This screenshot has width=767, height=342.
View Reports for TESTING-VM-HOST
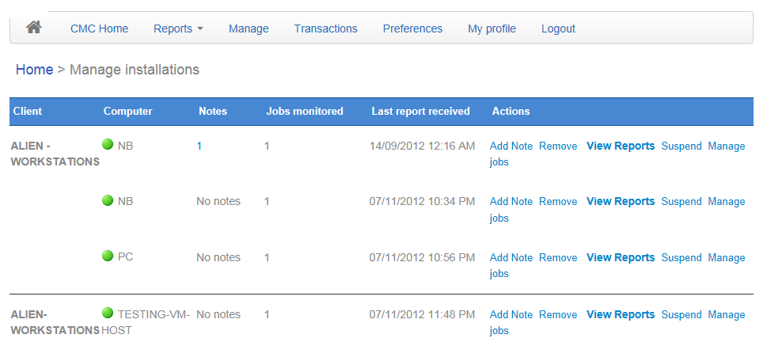tap(621, 314)
